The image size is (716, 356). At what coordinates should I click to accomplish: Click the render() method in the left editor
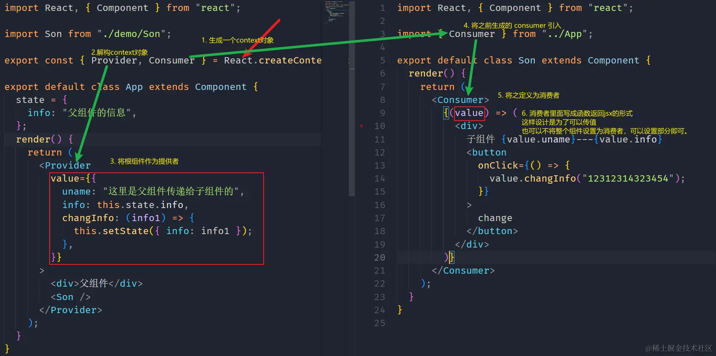(x=39, y=140)
